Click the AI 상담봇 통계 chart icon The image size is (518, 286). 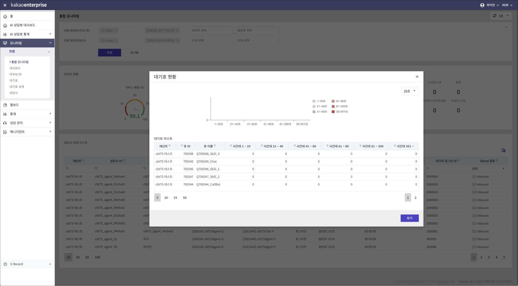5,34
